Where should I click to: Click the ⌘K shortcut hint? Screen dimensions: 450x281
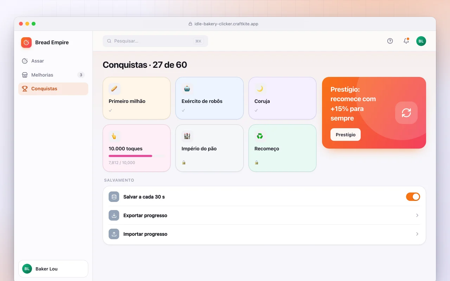[x=198, y=41]
